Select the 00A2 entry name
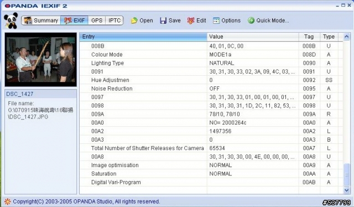354x207 pixels. (97, 131)
